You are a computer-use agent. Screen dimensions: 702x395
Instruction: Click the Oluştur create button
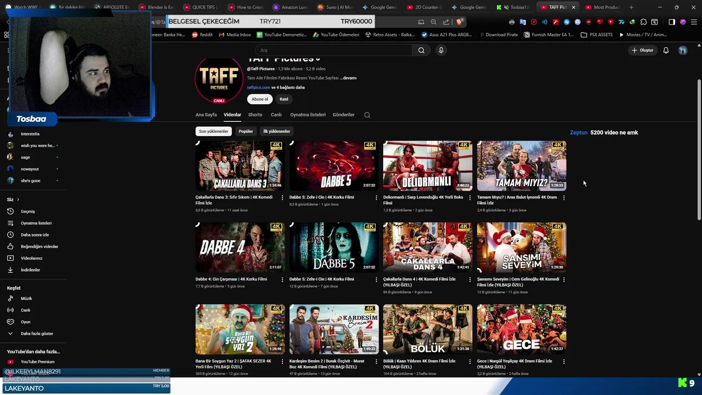click(642, 50)
